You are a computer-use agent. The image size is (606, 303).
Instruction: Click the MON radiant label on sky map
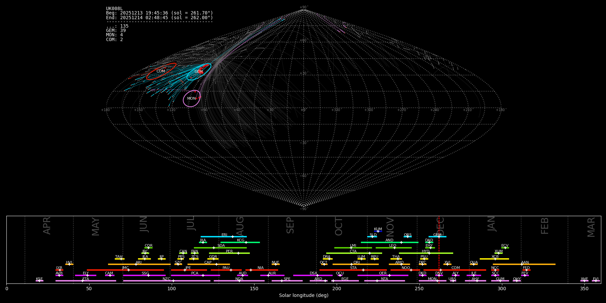coord(192,99)
